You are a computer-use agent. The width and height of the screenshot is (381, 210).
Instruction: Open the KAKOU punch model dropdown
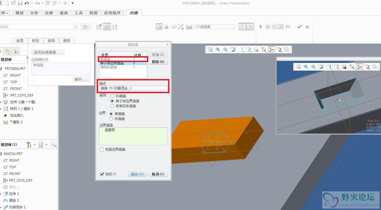tap(76, 27)
